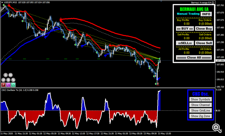Image resolution: width=225 pixels, height=136 pixels.
Task: Click the SELL button
Action: click(x=185, y=43)
